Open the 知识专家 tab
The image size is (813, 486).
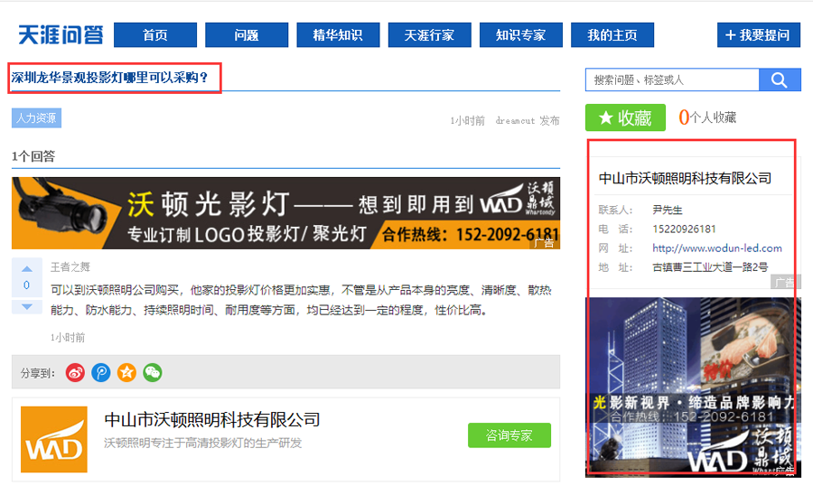(520, 34)
